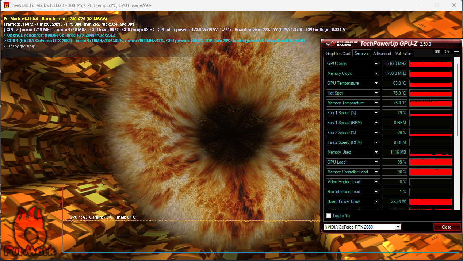This screenshot has height=261, width=463.
Task: Open the Memory Used sensor dropdown
Action: tap(376, 152)
